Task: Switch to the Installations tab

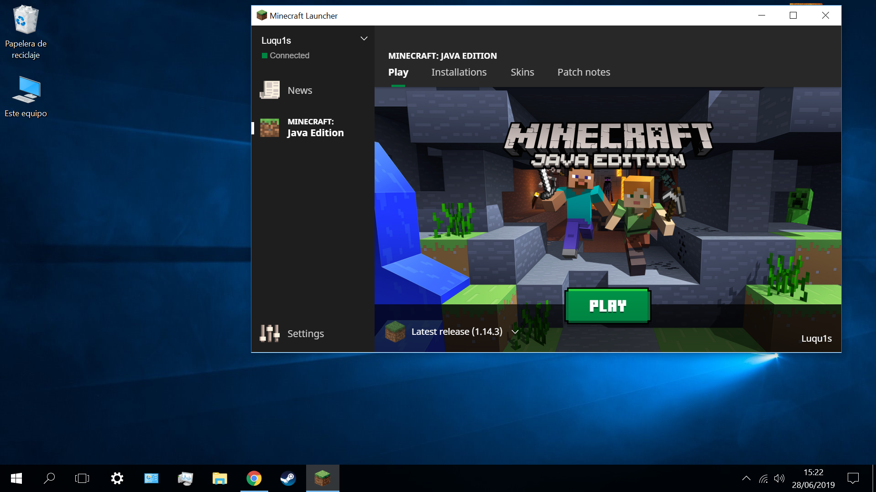Action: (459, 72)
